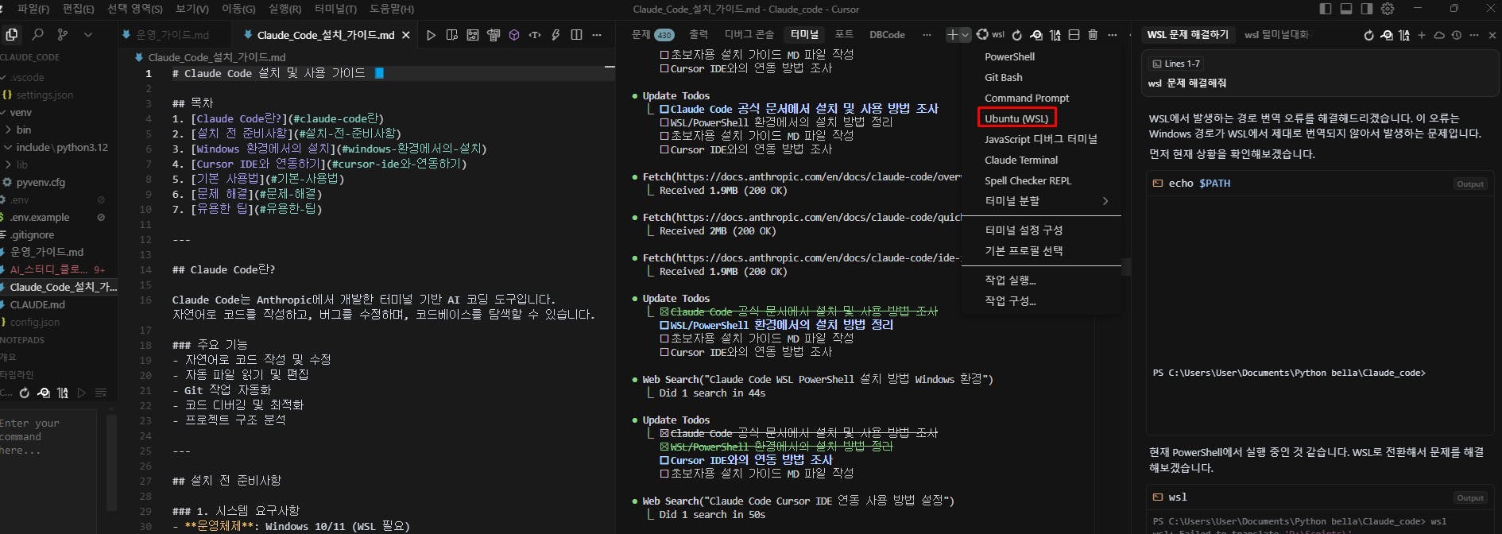This screenshot has width=1502, height=534.
Task: Click Lines 1-7 context chip
Action: click(x=1176, y=64)
